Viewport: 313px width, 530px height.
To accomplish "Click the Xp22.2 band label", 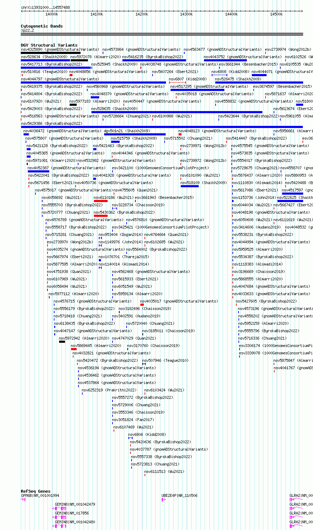I will tap(27, 30).
